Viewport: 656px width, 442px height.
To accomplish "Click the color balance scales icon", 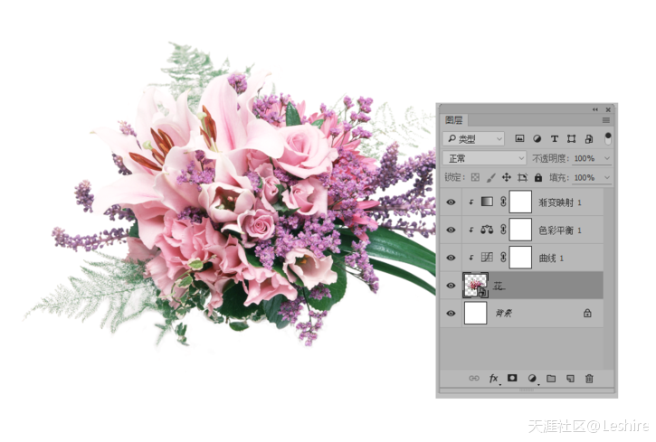I will (487, 230).
